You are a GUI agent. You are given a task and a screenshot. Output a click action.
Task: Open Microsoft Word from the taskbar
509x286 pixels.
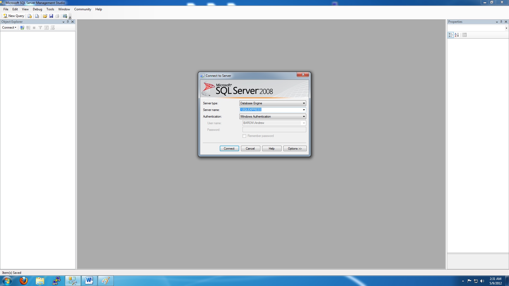click(89, 281)
